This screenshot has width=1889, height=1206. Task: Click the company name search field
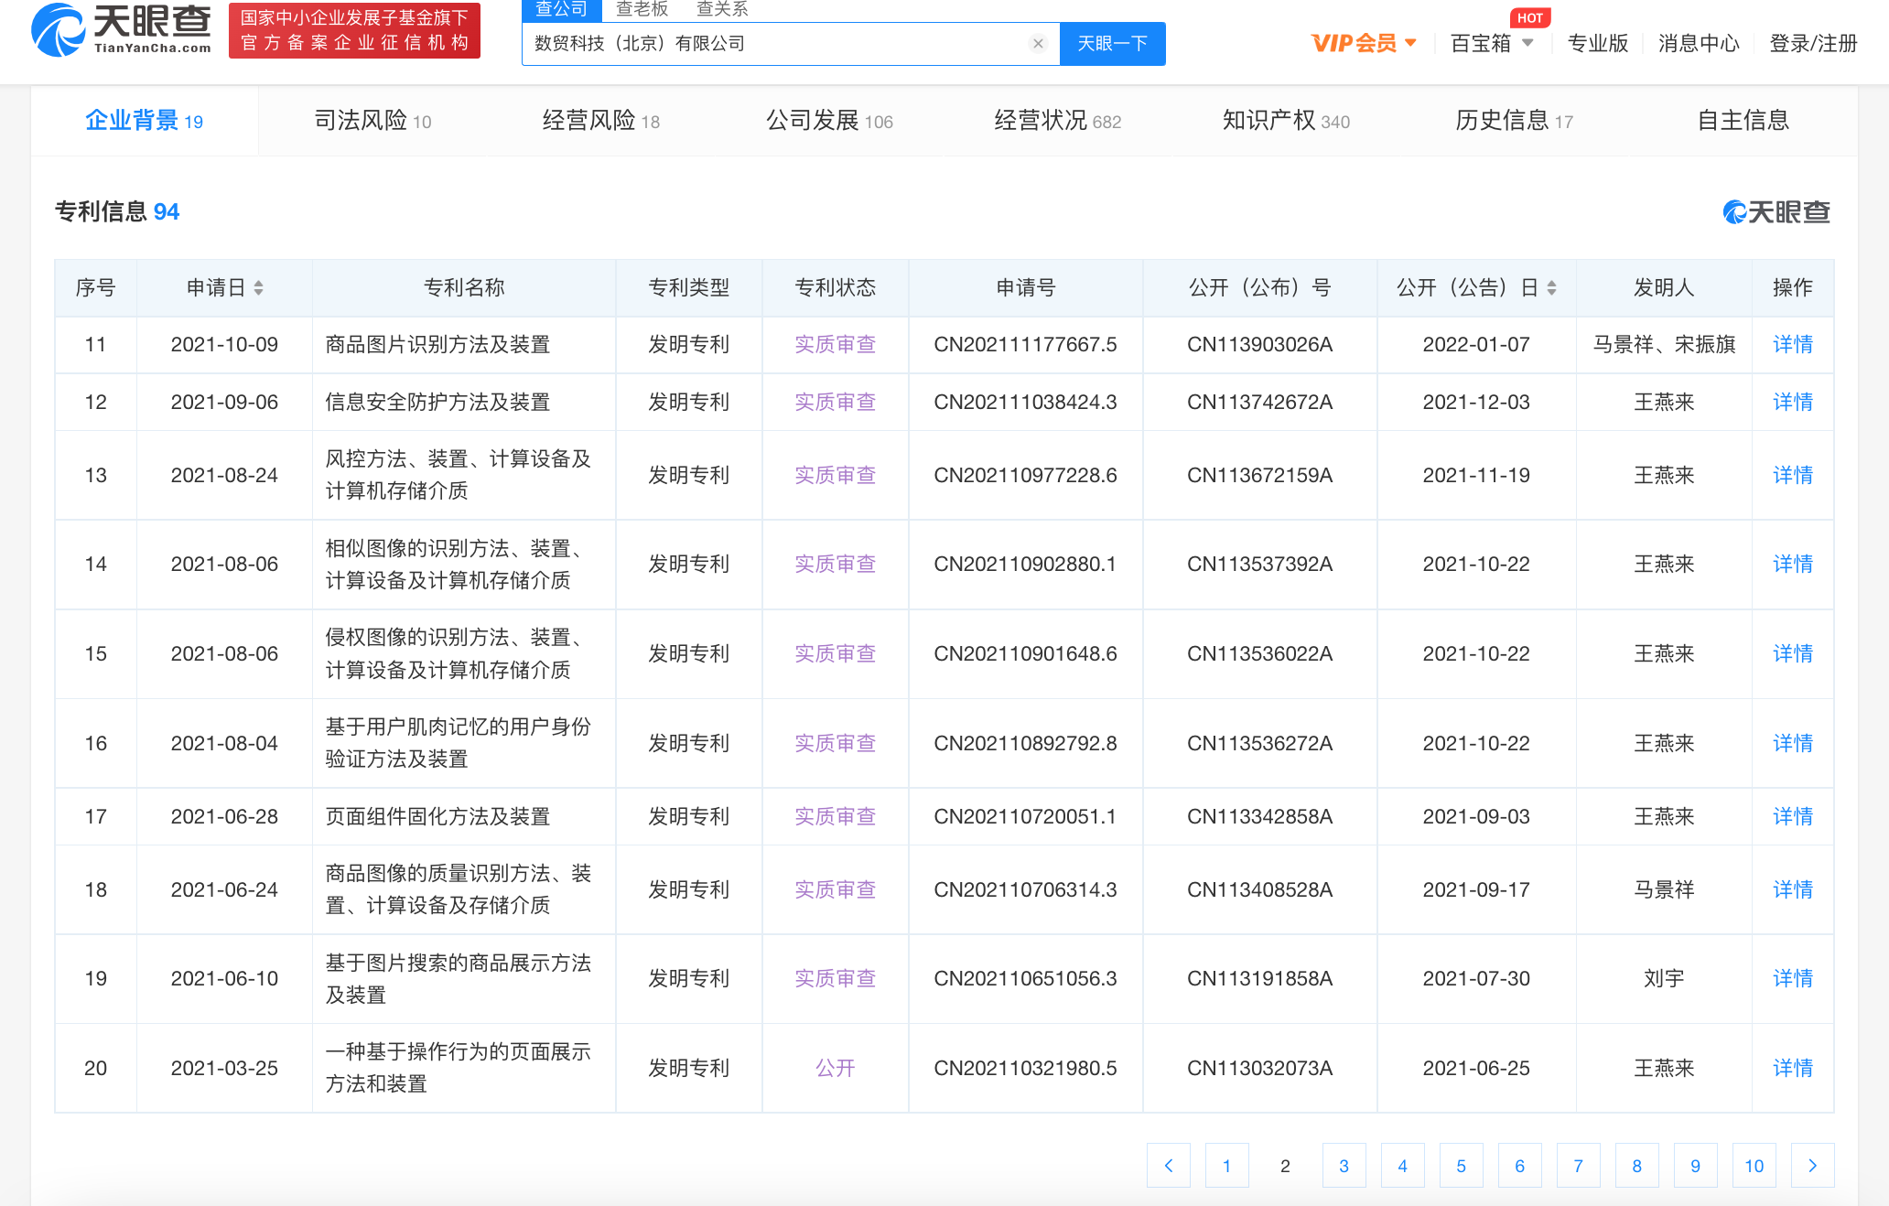click(778, 43)
